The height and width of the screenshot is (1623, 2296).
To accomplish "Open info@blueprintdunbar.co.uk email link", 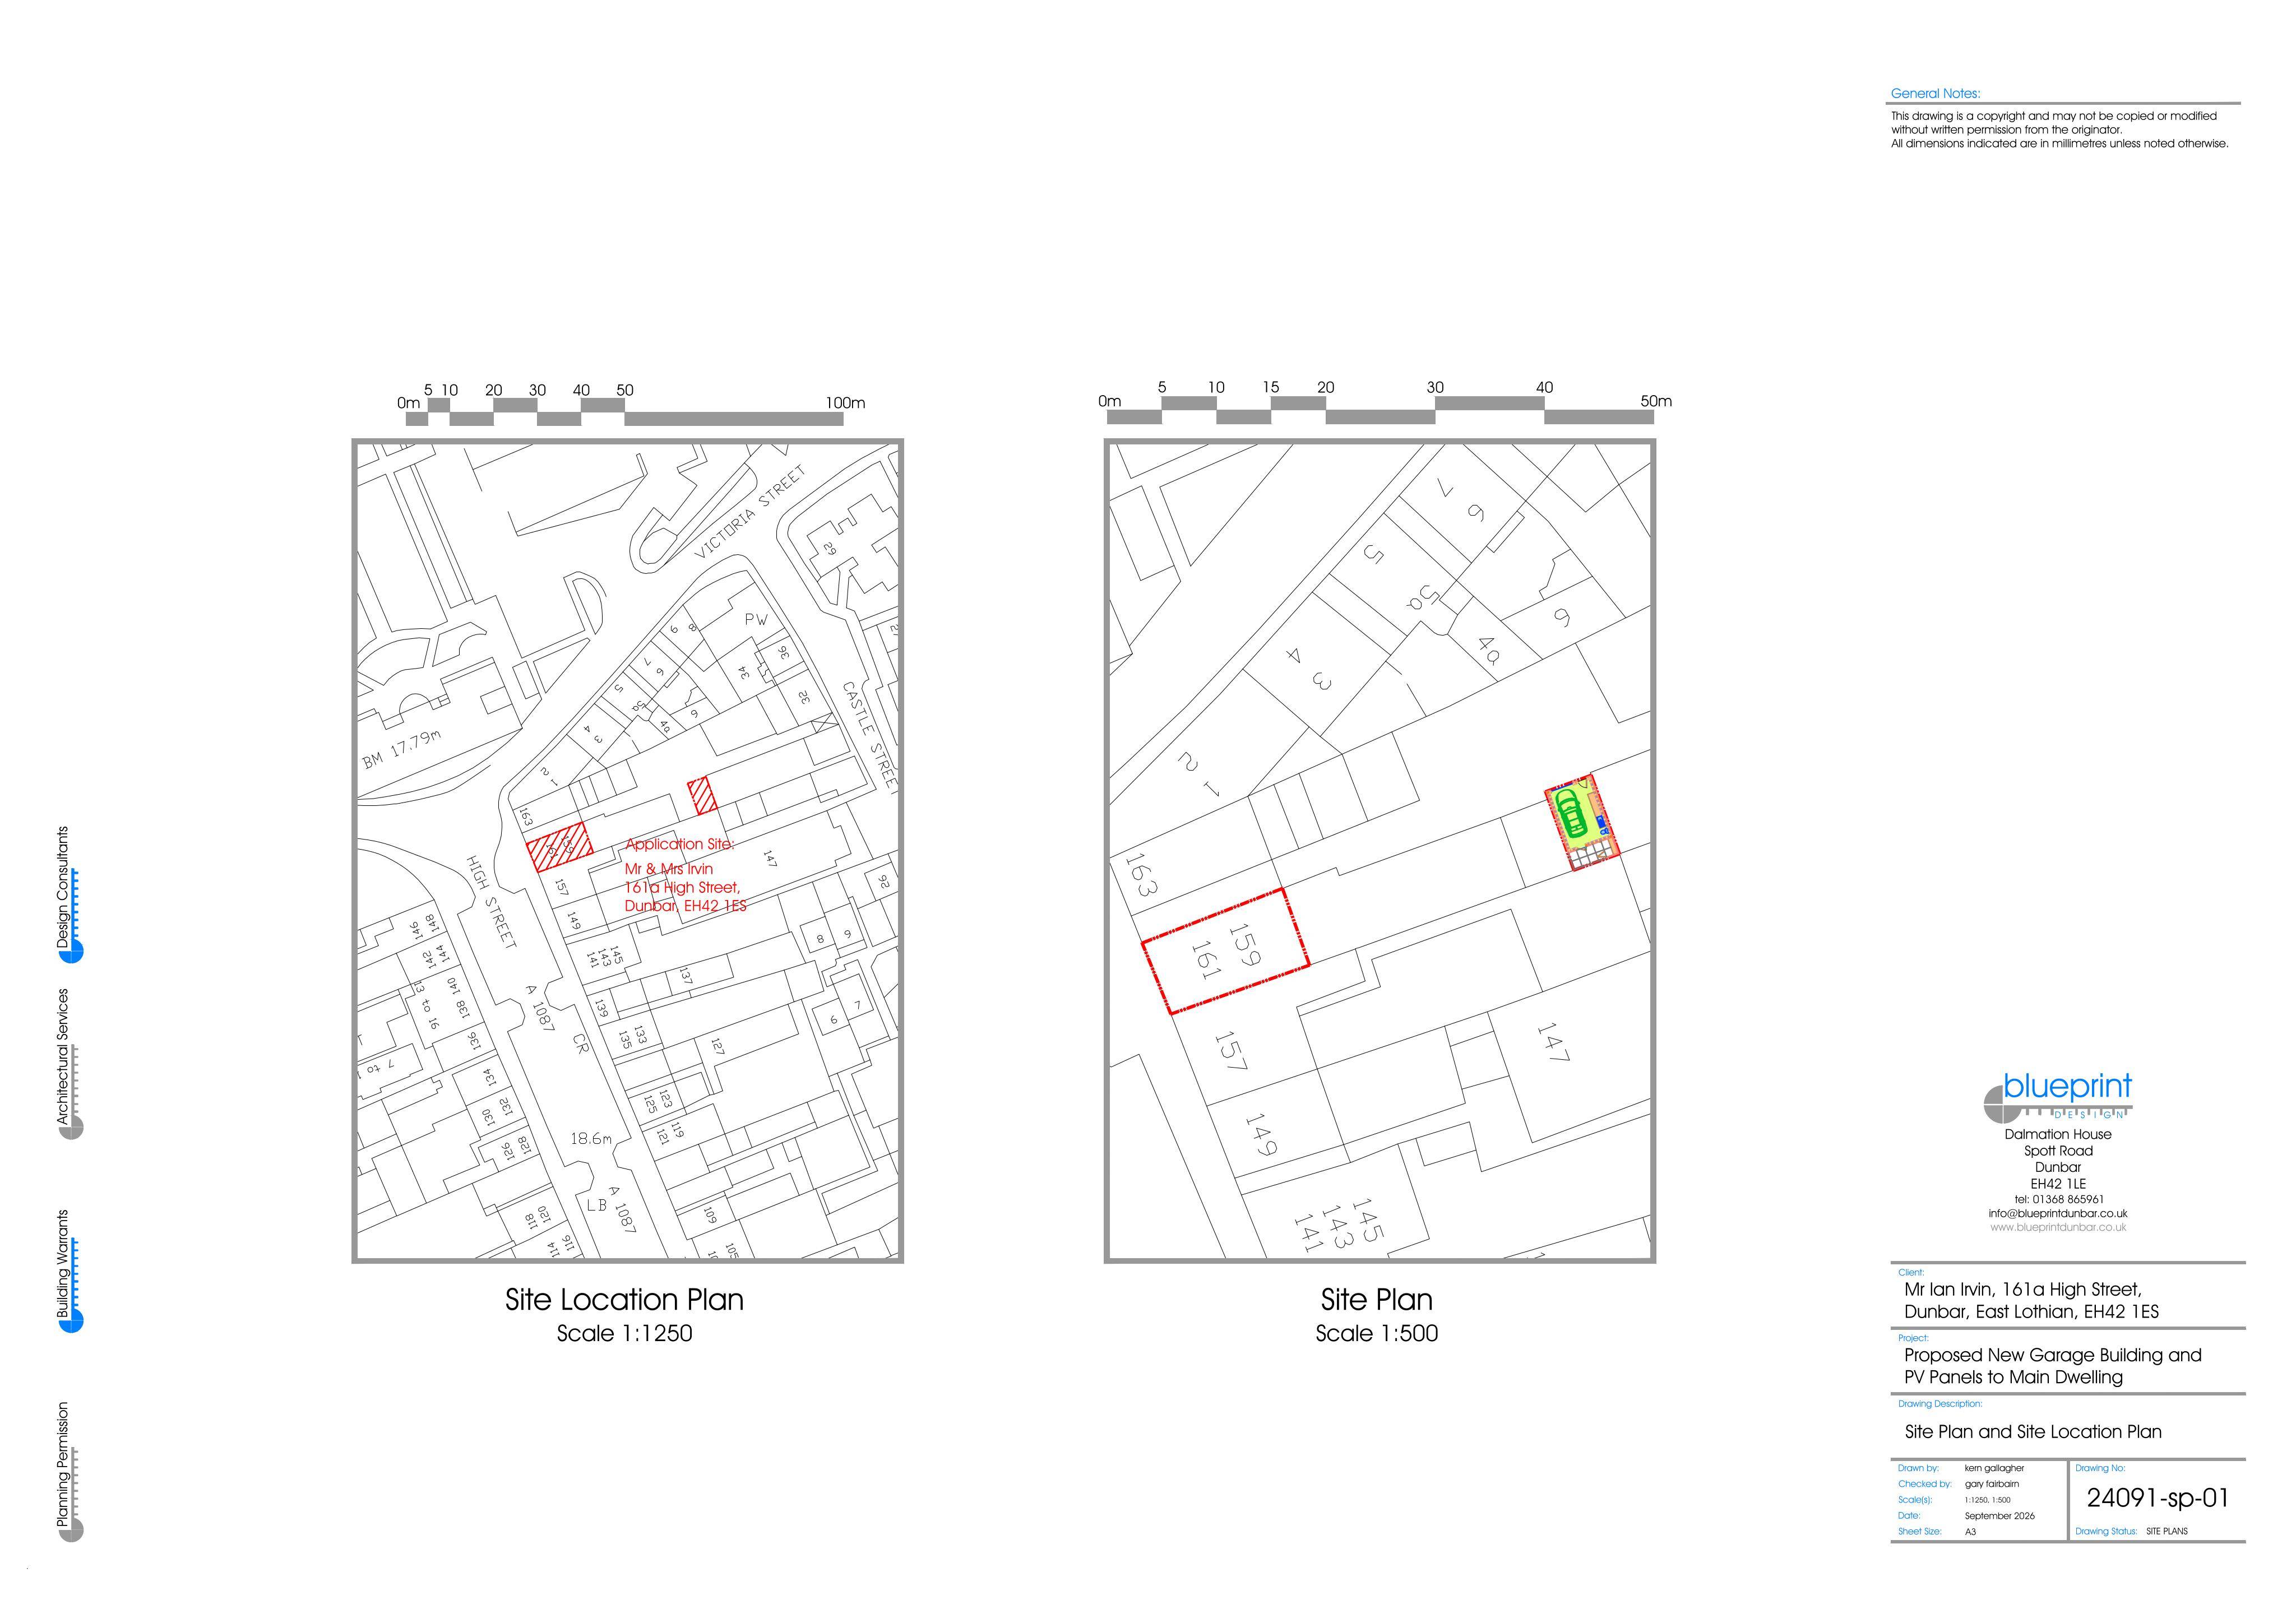I will point(2057,1213).
